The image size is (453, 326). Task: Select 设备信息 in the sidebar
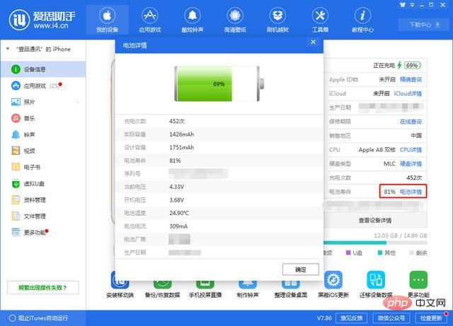(43, 69)
